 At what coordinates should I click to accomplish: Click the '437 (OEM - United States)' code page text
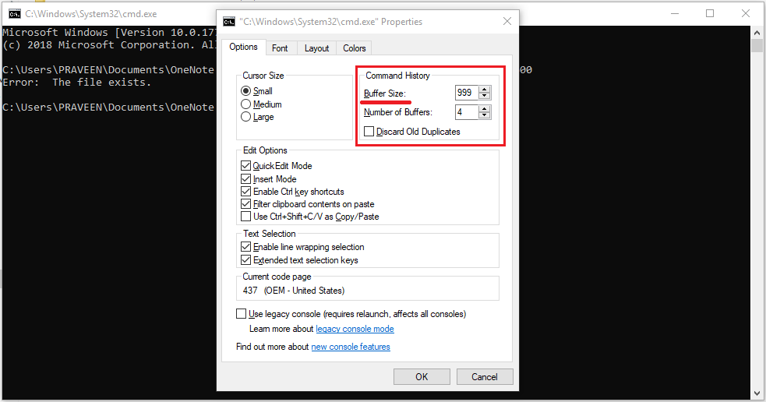click(294, 291)
